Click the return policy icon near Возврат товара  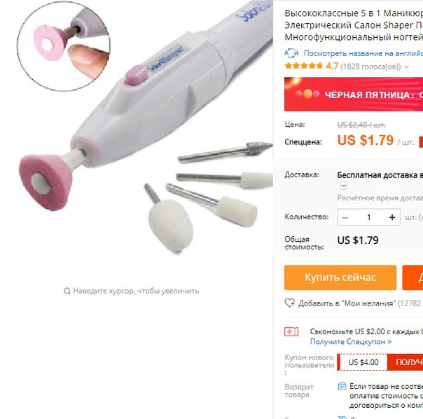pyautogui.click(x=342, y=386)
